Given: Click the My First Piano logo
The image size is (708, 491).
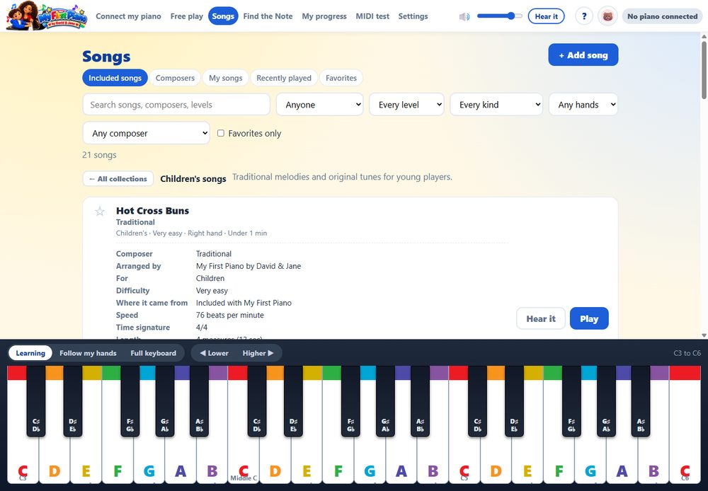Looking at the screenshot, I should click(x=47, y=16).
